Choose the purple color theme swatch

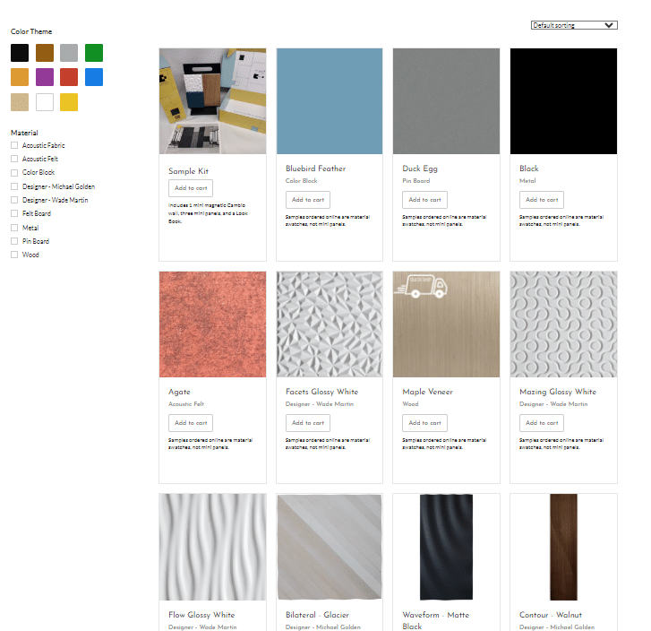(x=45, y=77)
